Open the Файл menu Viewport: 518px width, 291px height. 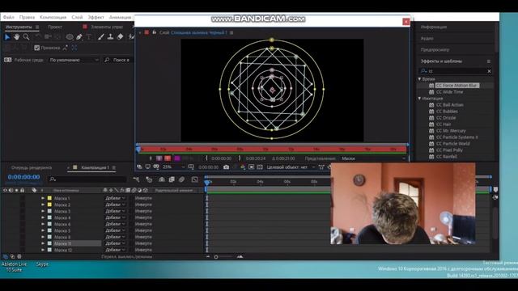point(9,17)
